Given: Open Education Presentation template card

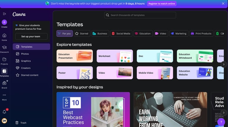Looking at the screenshot, I should pyautogui.click(x=75, y=56).
